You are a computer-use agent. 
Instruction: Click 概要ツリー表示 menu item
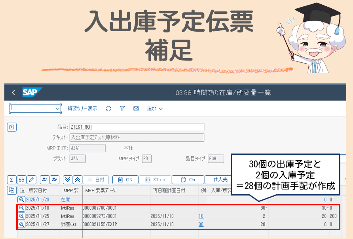pos(82,108)
